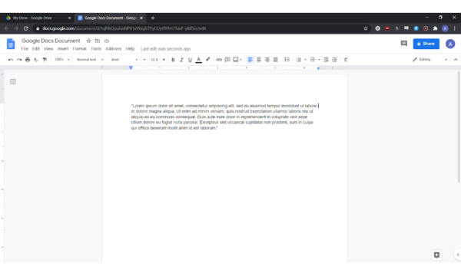Image resolution: width=461 pixels, height=276 pixels.
Task: Rename the Google Docs Document title
Action: (51, 41)
